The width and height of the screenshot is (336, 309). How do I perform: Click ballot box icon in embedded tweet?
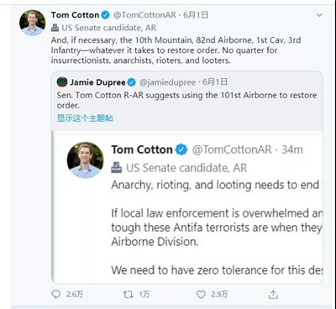pos(117,168)
